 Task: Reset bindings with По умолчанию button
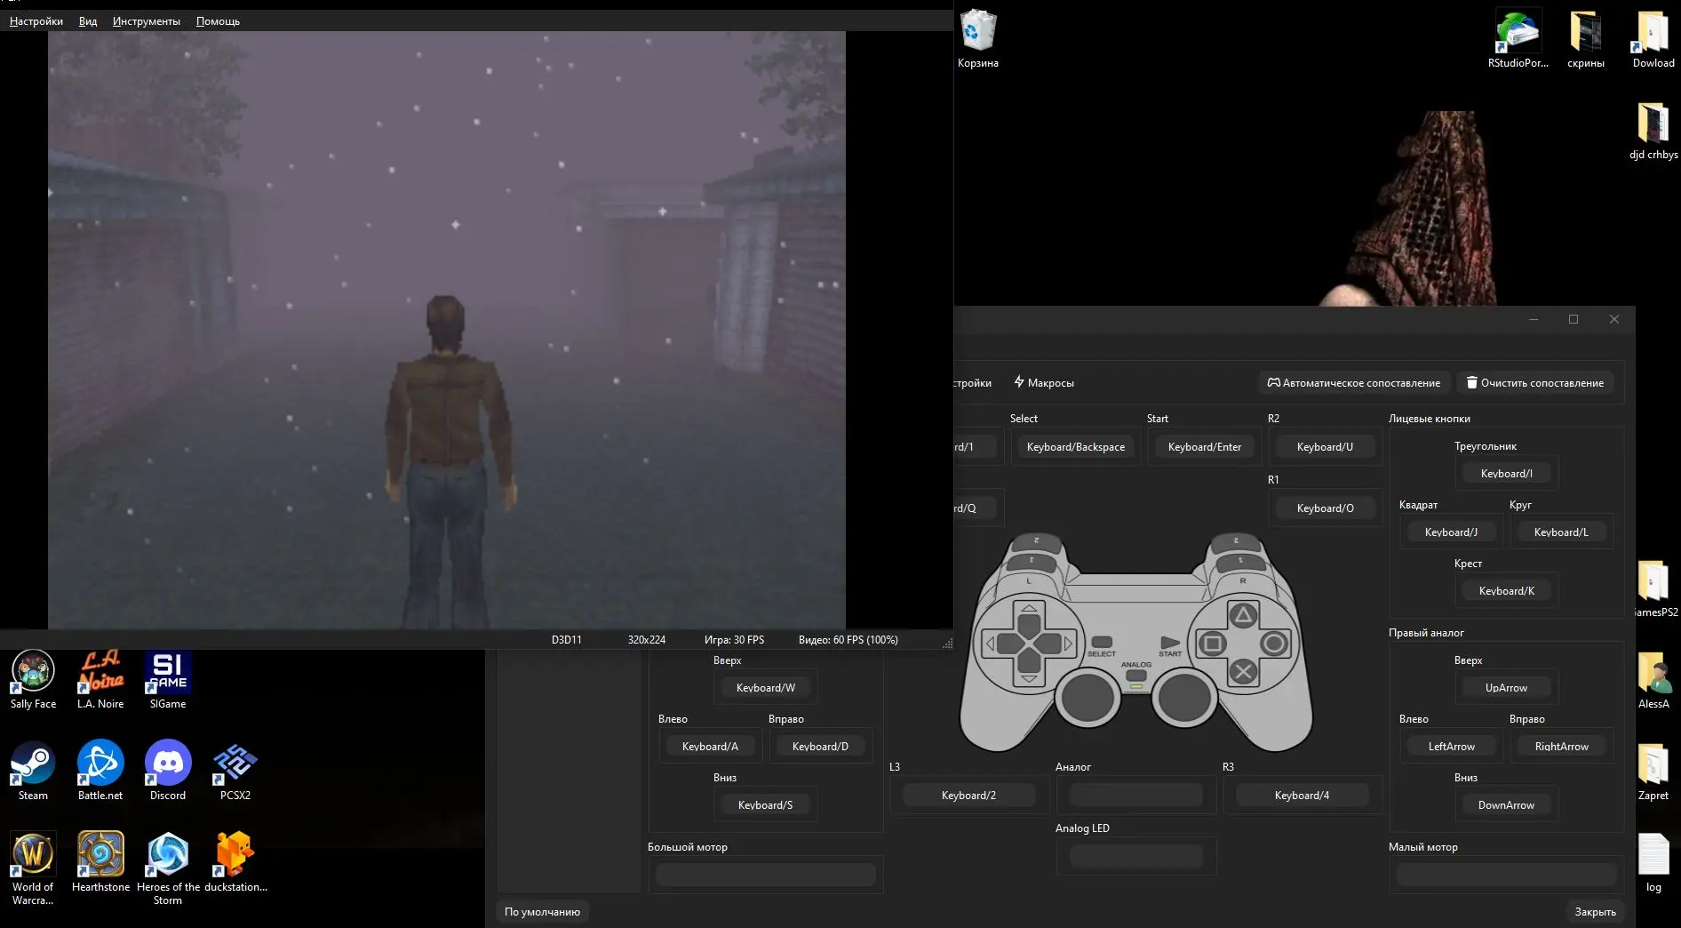pos(542,912)
